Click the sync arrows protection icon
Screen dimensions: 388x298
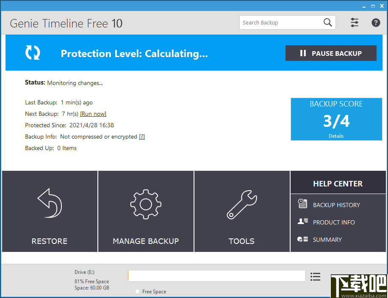click(x=33, y=52)
